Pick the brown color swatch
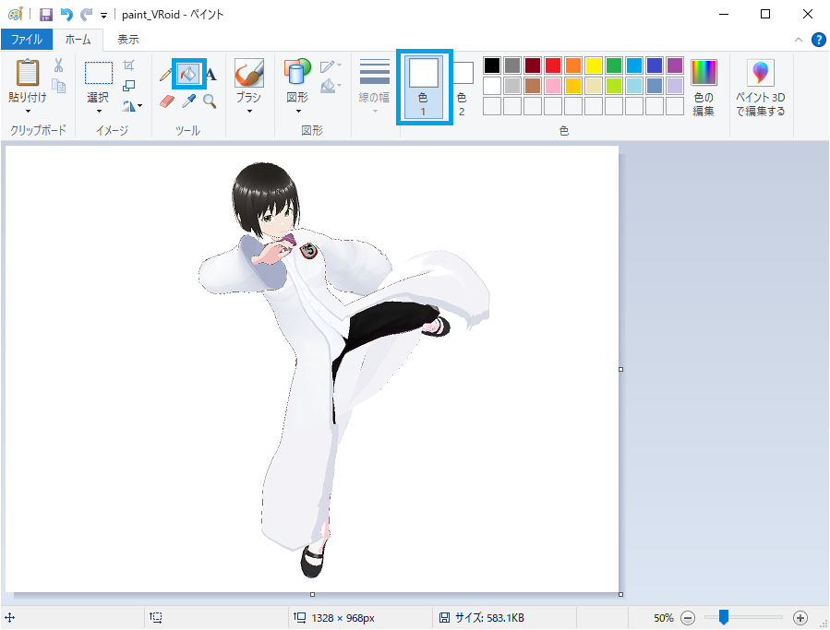Viewport: 830px width, 630px height. (533, 86)
